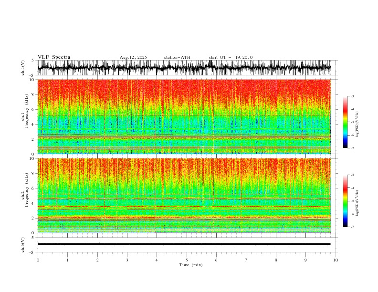Click the "-3" tick on ch.1 colorbar
Image resolution: width=378 pixels, height=292 pixels.
[x=352, y=96]
